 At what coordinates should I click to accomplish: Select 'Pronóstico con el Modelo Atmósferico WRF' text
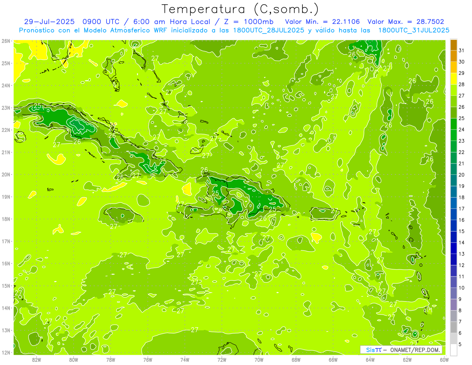[x=94, y=30]
